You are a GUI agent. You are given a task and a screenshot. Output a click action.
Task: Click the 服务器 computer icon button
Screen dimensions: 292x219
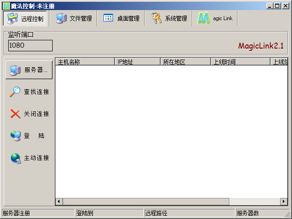click(x=15, y=70)
